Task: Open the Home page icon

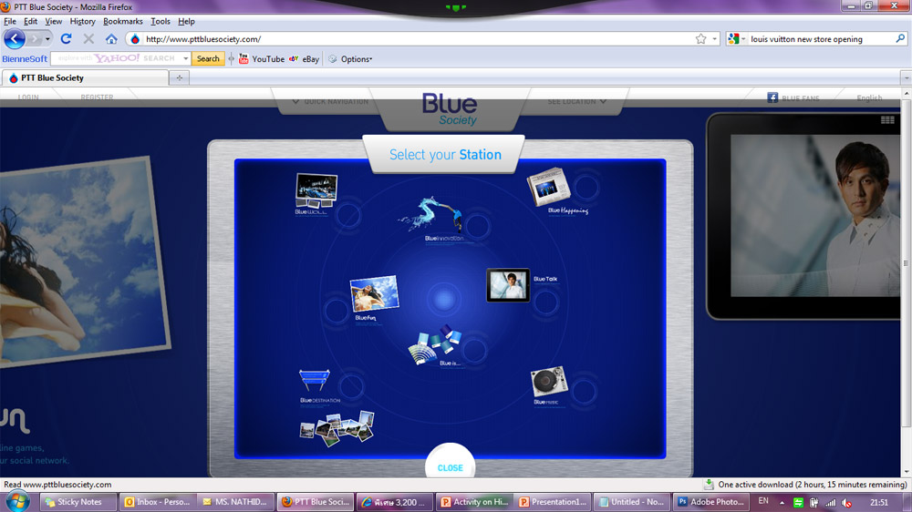Action: pos(111,39)
